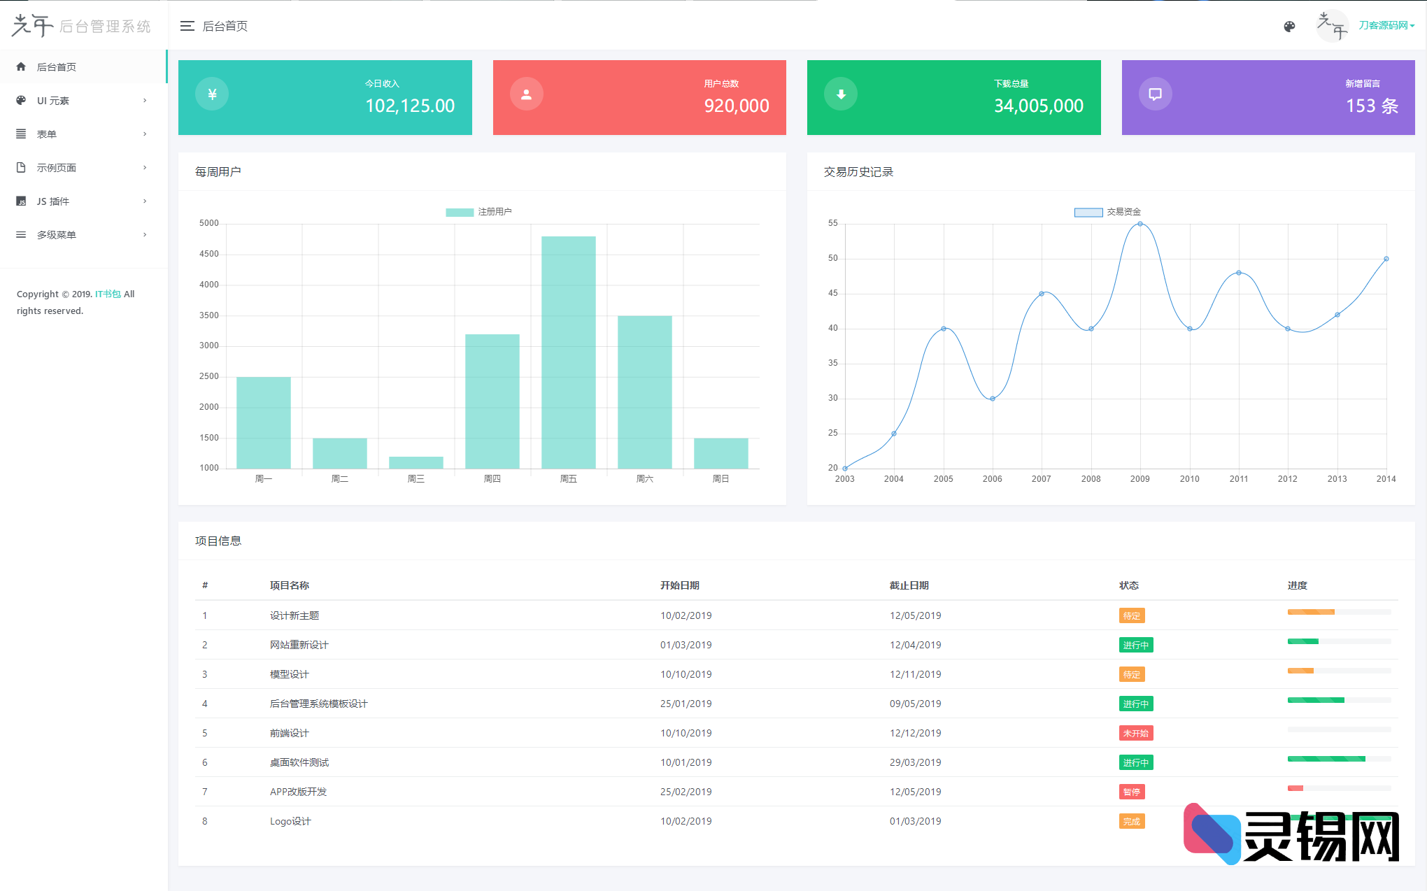Click the hamburger sidebar toggle icon

pos(187,26)
